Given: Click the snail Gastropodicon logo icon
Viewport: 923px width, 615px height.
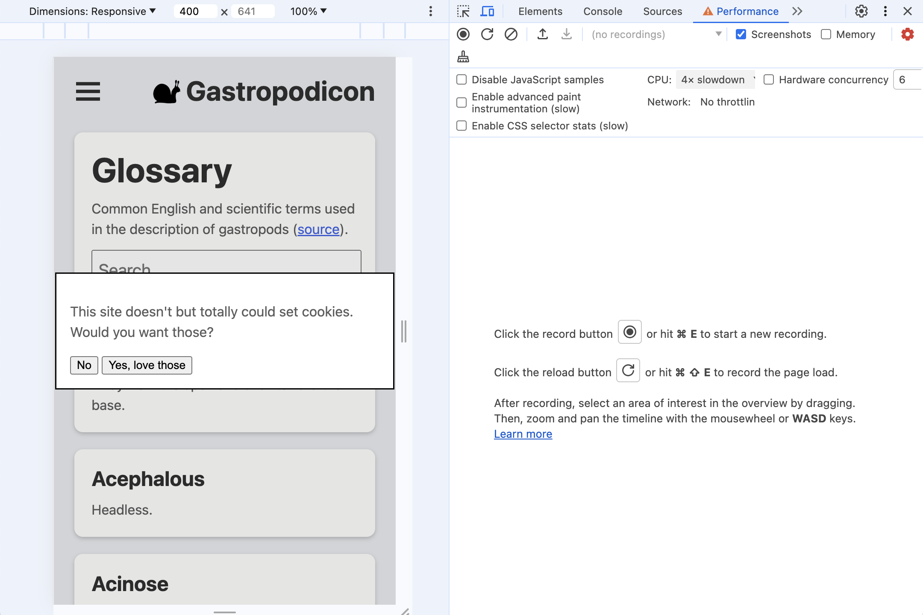Looking at the screenshot, I should (167, 91).
